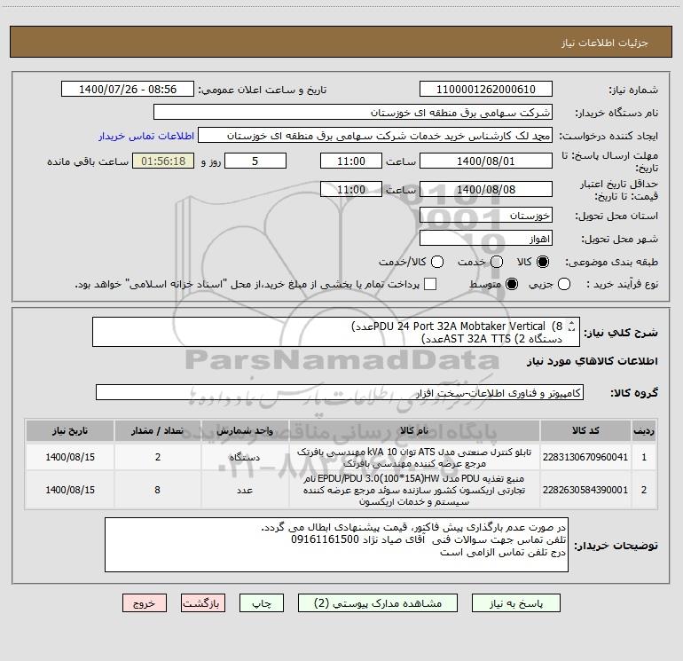This screenshot has height=661, width=683.
Task: Click the واحد شمارش column header
Action: point(245,430)
